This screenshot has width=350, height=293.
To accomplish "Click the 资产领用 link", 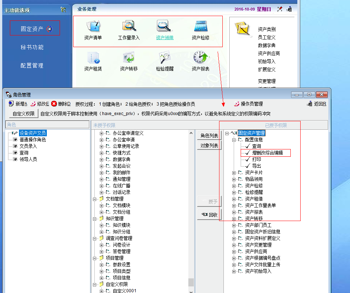I will tap(165, 38).
